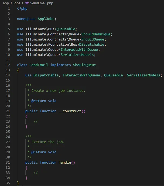Click the '//' comment on line 33
Image resolution: width=164 pixels, height=186 pixels.
pos(36,173)
